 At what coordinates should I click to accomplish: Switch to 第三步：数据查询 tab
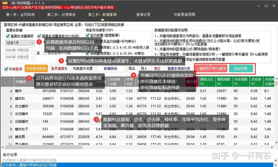pyautogui.click(x=102, y=15)
